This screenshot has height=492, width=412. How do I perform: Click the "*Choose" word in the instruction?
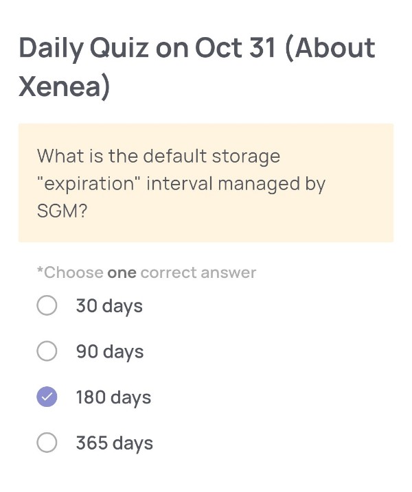point(69,272)
